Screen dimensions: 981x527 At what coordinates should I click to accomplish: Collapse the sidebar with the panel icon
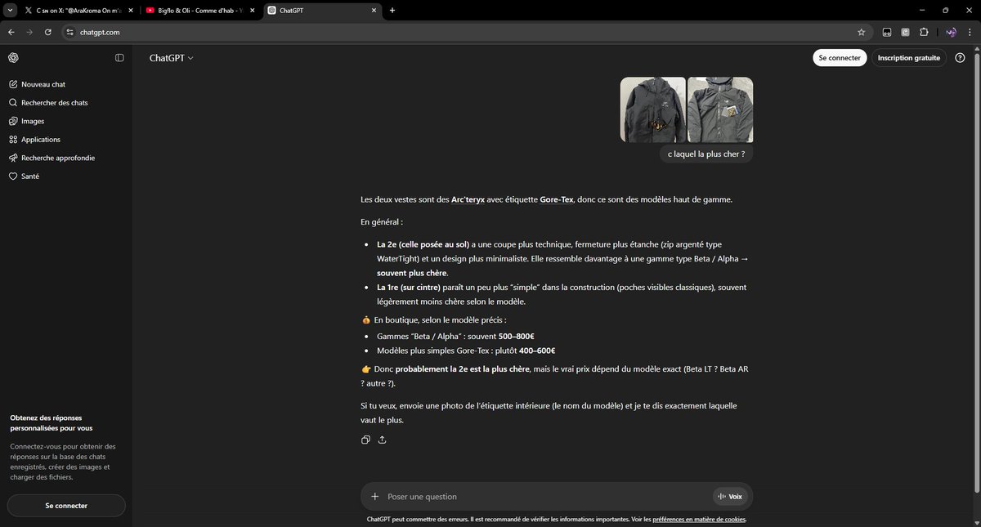[119, 58]
